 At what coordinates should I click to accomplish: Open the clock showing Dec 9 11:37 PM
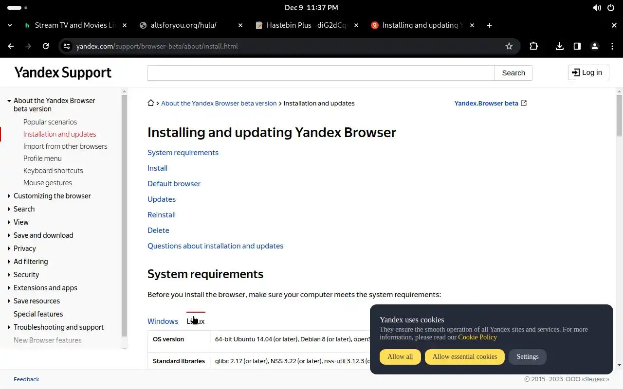pos(311,8)
